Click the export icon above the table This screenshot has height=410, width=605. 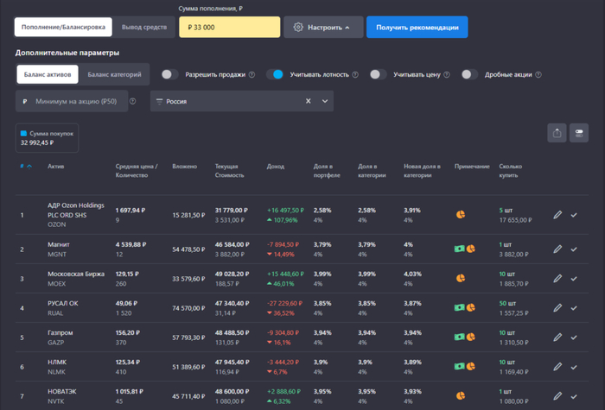coord(557,133)
